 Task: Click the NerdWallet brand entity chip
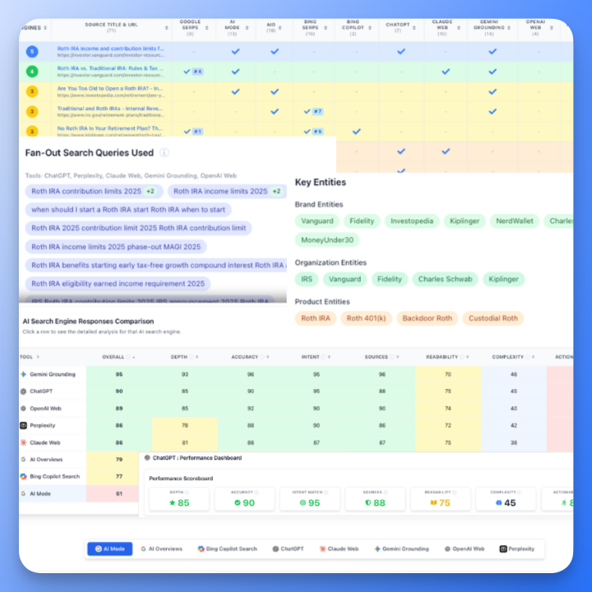point(515,221)
